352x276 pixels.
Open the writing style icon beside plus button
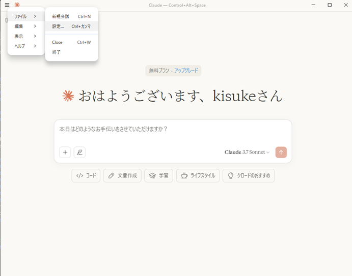79,152
